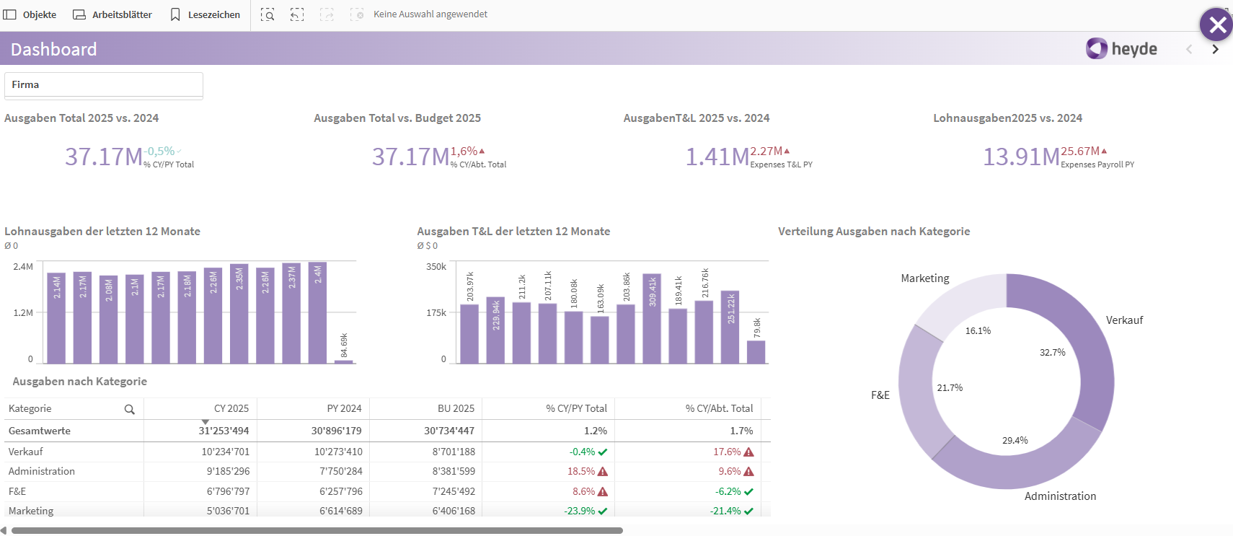Screen dimensions: 1233x536
Task: Click the purple X close button
Action: click(1216, 25)
